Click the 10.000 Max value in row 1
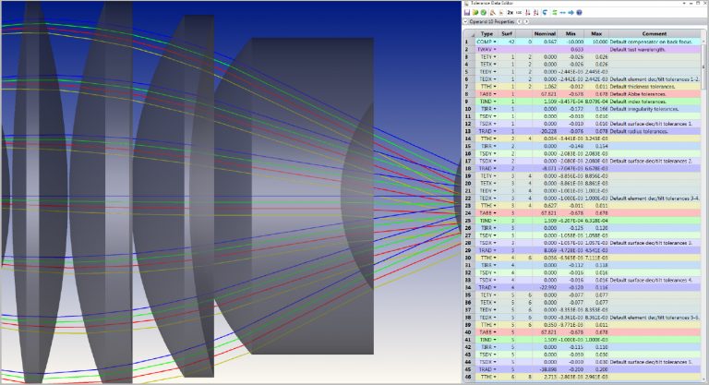The height and width of the screenshot is (385, 709). click(x=600, y=42)
